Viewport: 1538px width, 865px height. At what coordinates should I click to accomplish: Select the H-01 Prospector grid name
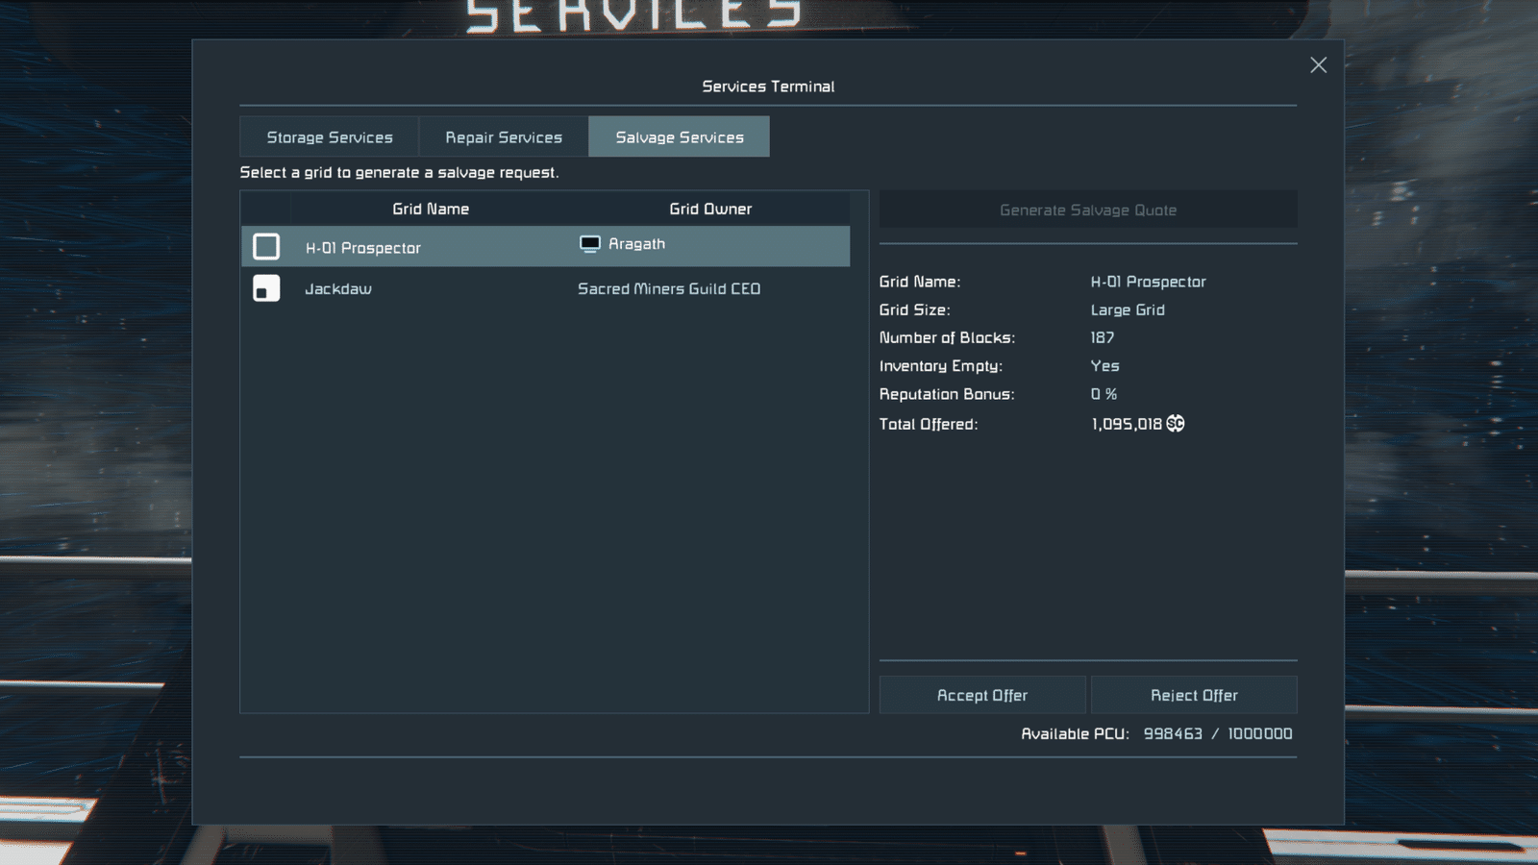tap(363, 248)
